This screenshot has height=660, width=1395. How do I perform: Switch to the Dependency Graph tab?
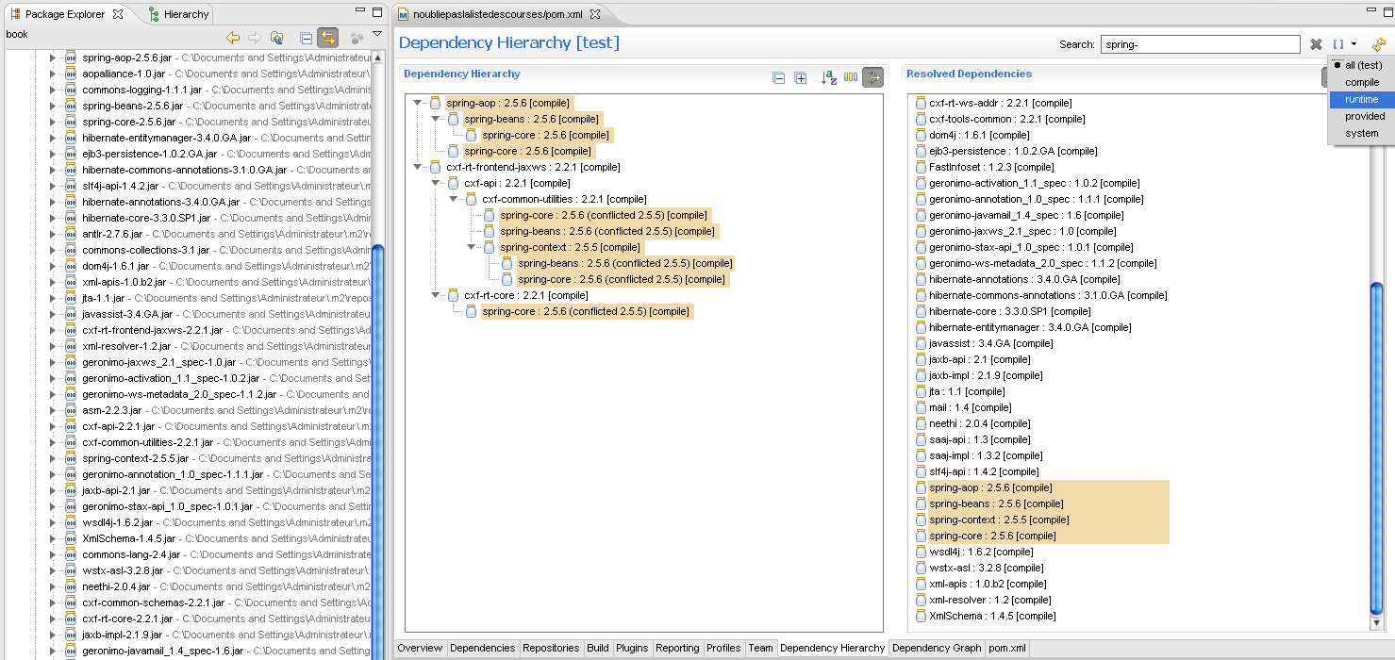[x=936, y=649]
